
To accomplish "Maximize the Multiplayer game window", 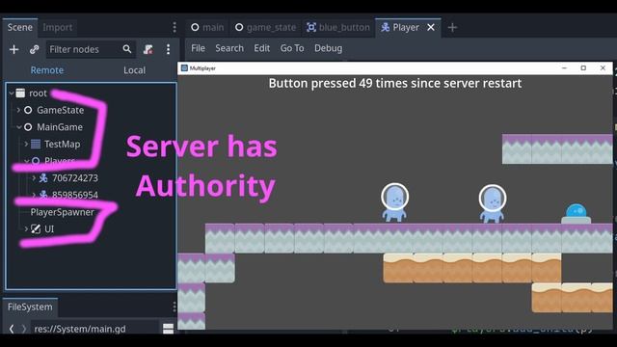I will pyautogui.click(x=583, y=68).
